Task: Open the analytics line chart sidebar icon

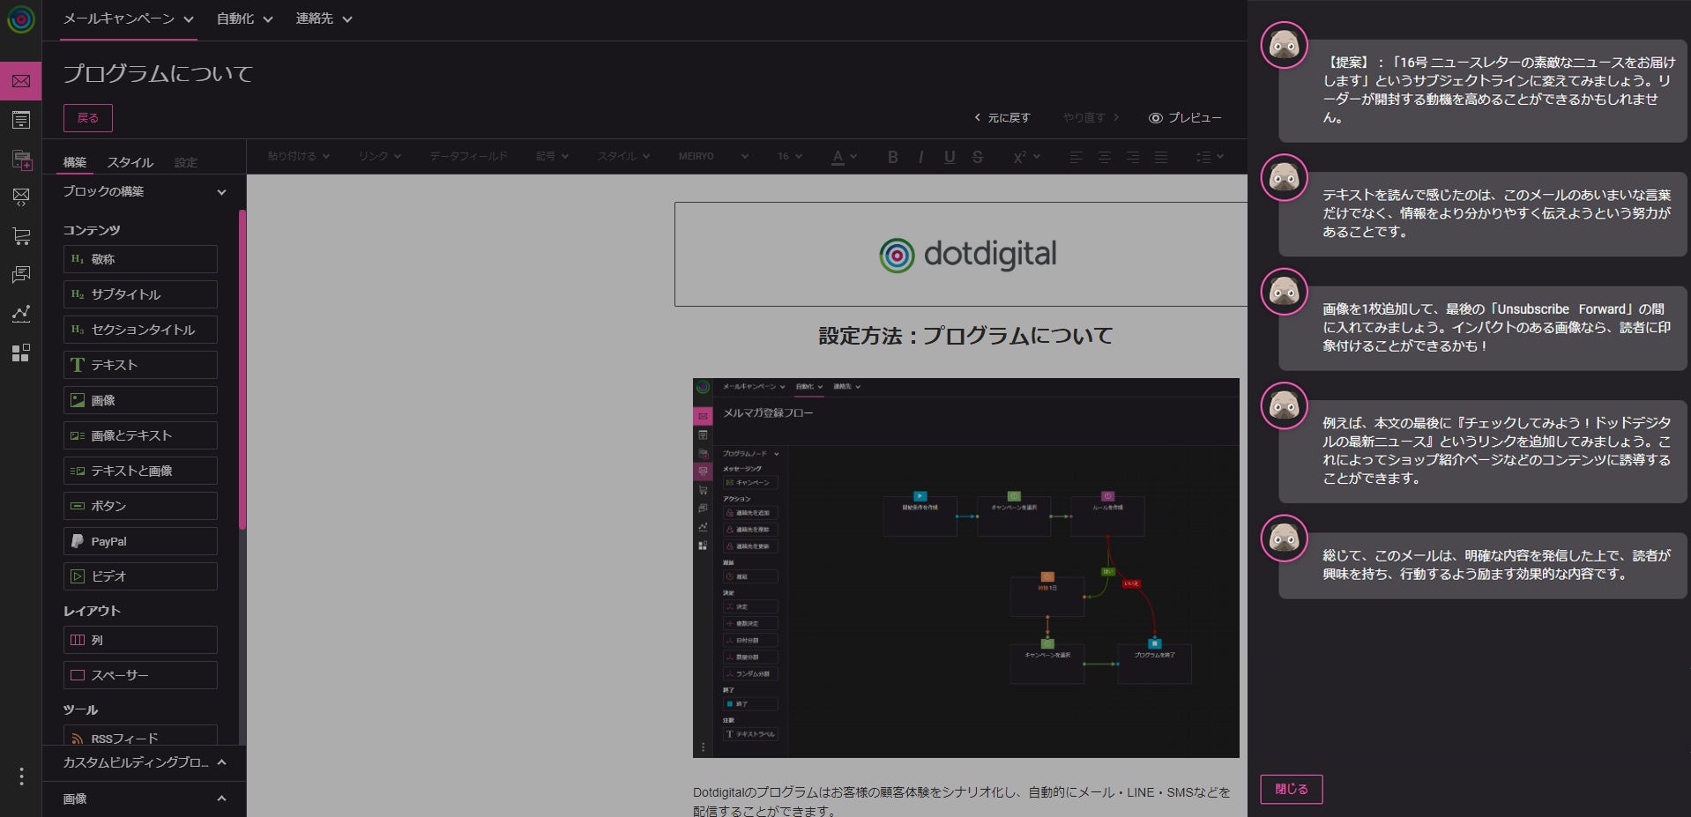Action: (x=21, y=313)
